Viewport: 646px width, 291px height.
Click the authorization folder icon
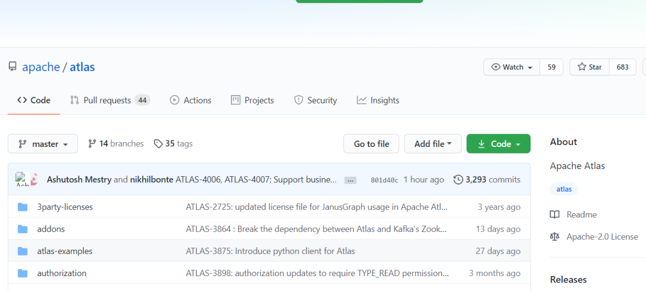(22, 273)
